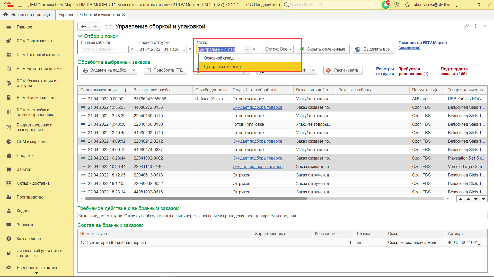The height and width of the screenshot is (277, 494).
Task: Open RDV:Взаиморасчеты sidebar section
Action: pos(36,97)
